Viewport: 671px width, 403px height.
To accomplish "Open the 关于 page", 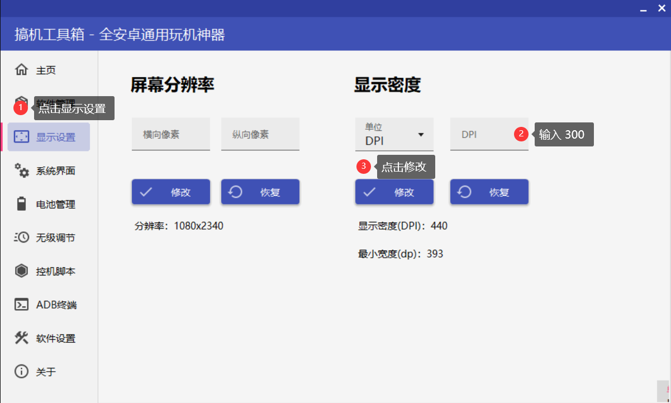I will [x=49, y=372].
